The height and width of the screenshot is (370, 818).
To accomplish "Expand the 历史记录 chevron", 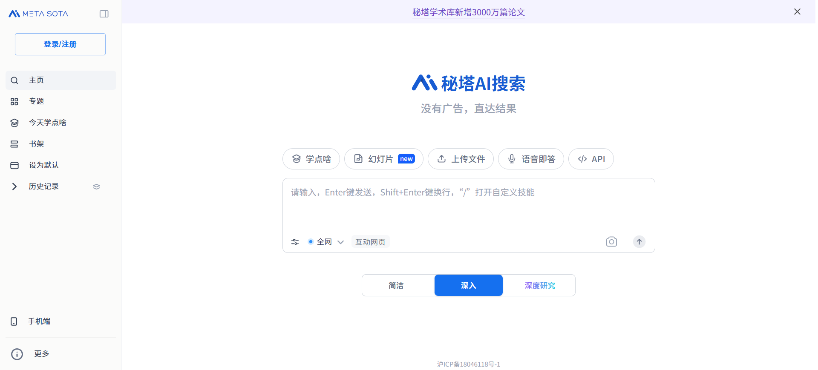I will click(x=14, y=186).
